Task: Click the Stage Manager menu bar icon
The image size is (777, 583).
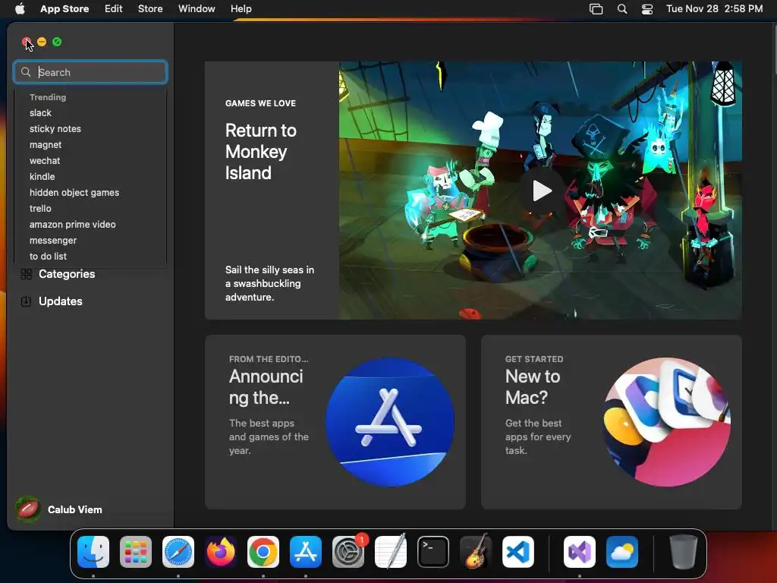Action: (x=596, y=8)
